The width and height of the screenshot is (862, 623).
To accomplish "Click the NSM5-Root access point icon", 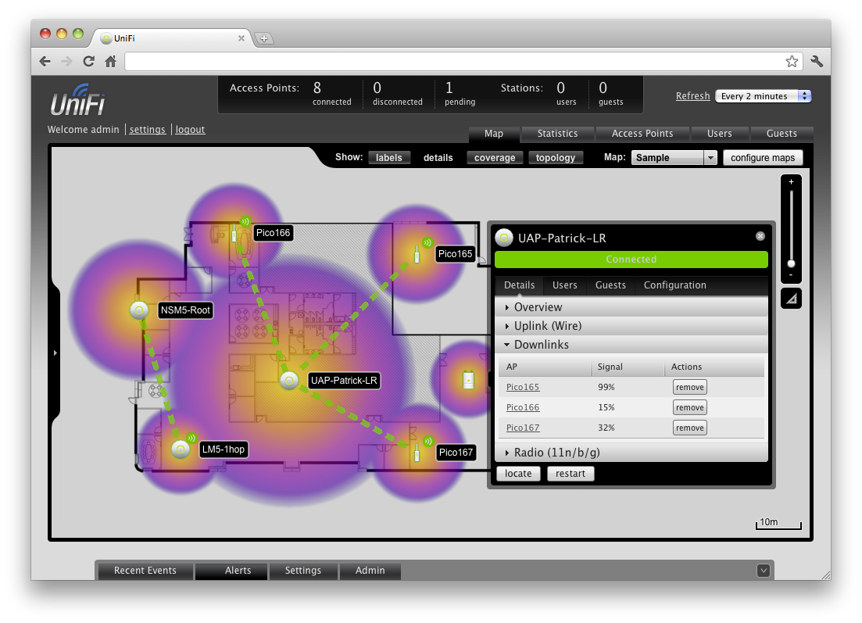I will (139, 310).
